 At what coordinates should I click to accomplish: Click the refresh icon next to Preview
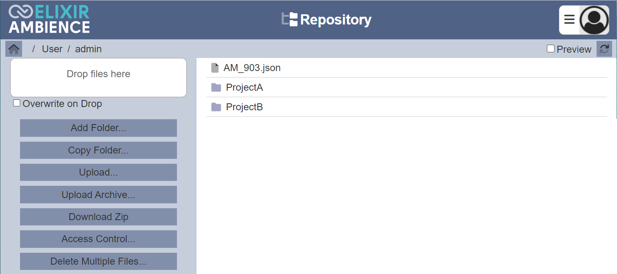[604, 49]
